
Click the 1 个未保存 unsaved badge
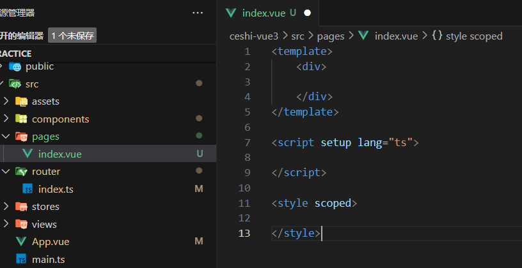coord(72,35)
